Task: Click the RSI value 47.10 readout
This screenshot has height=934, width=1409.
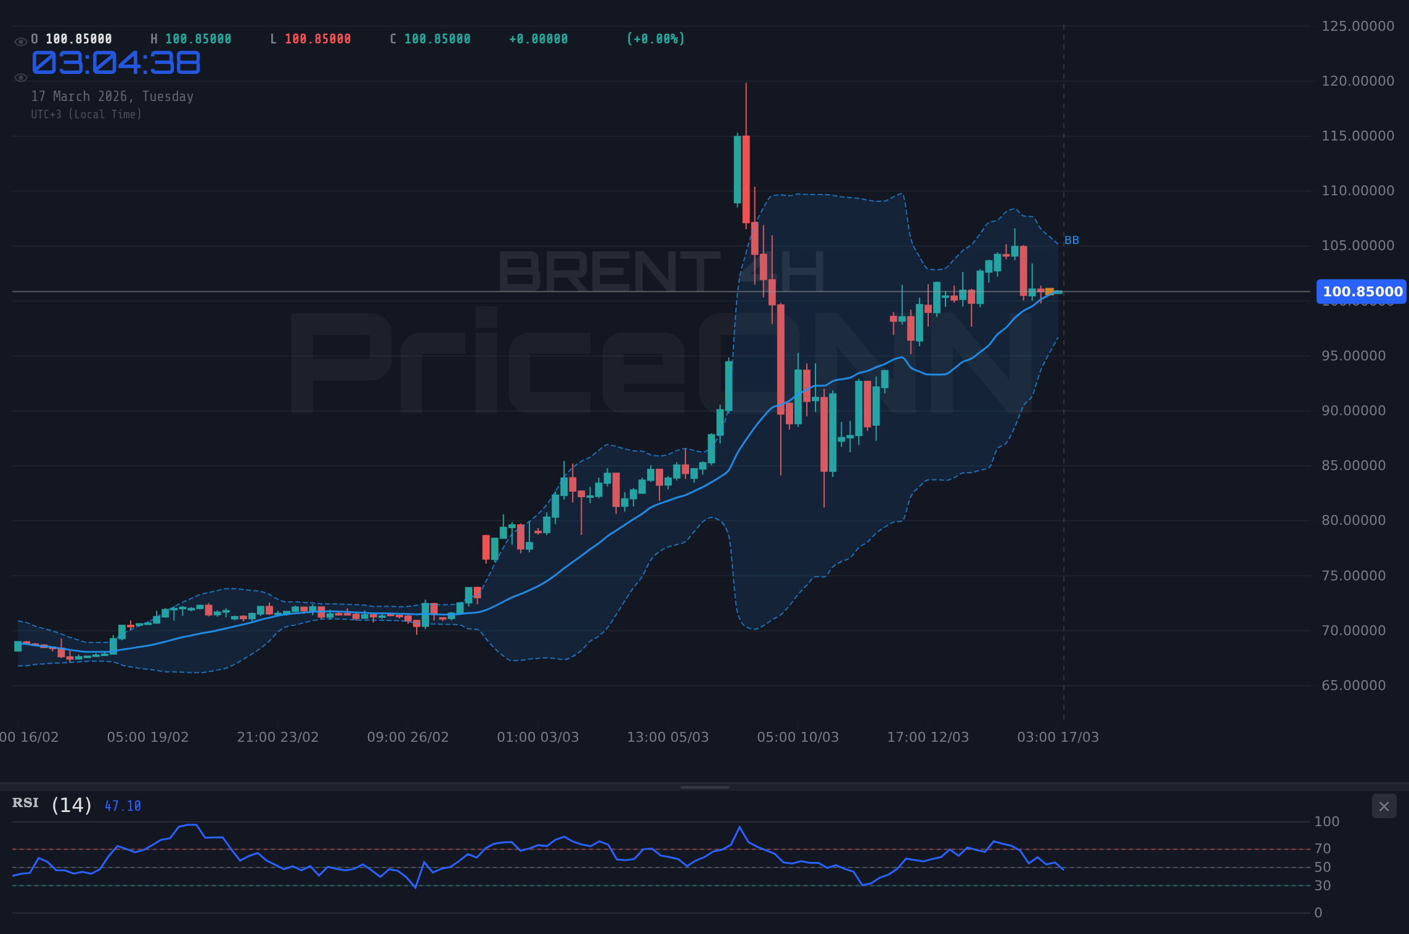Action: click(122, 805)
